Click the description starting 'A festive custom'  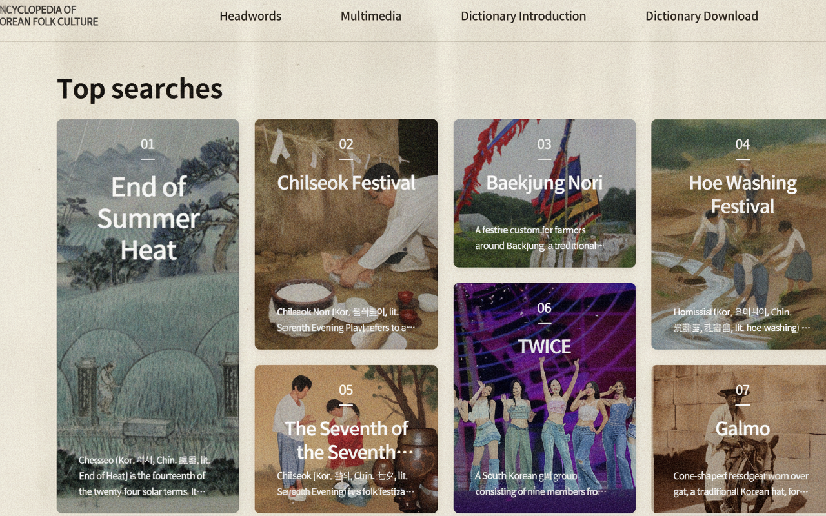[x=539, y=238]
